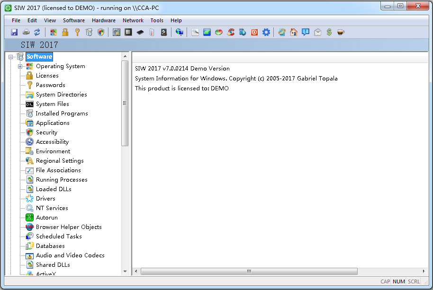Click the coffee cup toolbar icon
433x290 pixels.
(x=341, y=32)
